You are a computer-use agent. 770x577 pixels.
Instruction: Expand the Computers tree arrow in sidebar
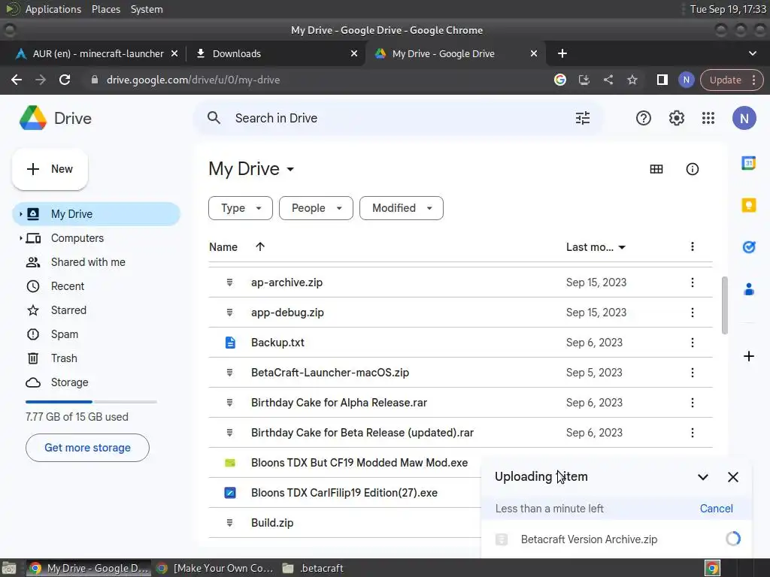click(20, 238)
